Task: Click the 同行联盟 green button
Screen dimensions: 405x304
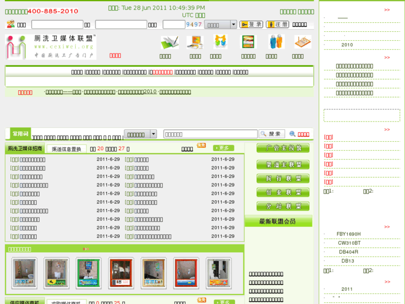Action: coord(283,178)
